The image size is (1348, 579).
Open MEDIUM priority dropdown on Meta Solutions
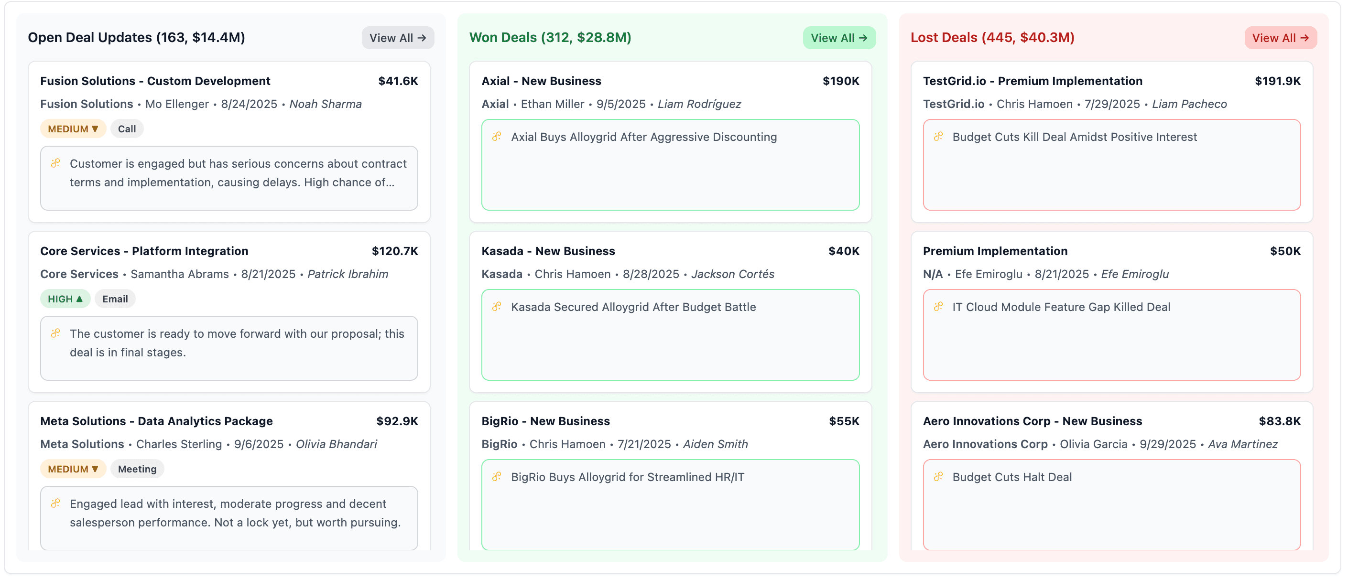point(73,469)
